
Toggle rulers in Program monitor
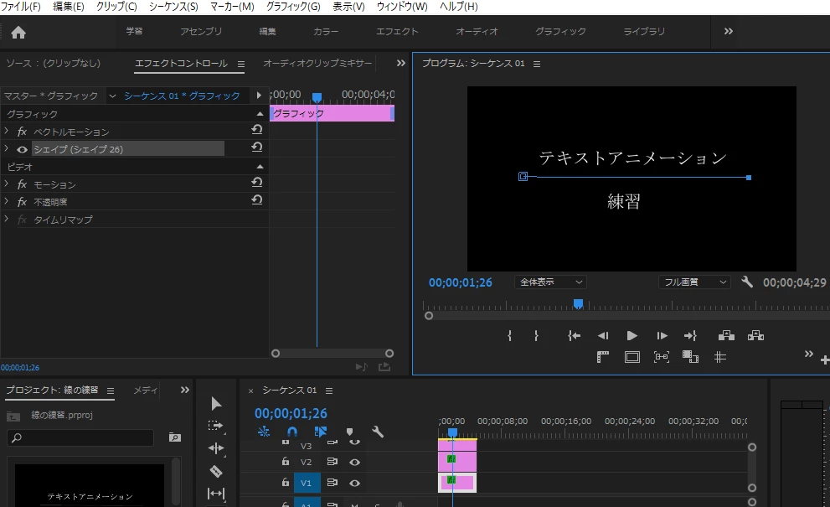click(x=602, y=357)
